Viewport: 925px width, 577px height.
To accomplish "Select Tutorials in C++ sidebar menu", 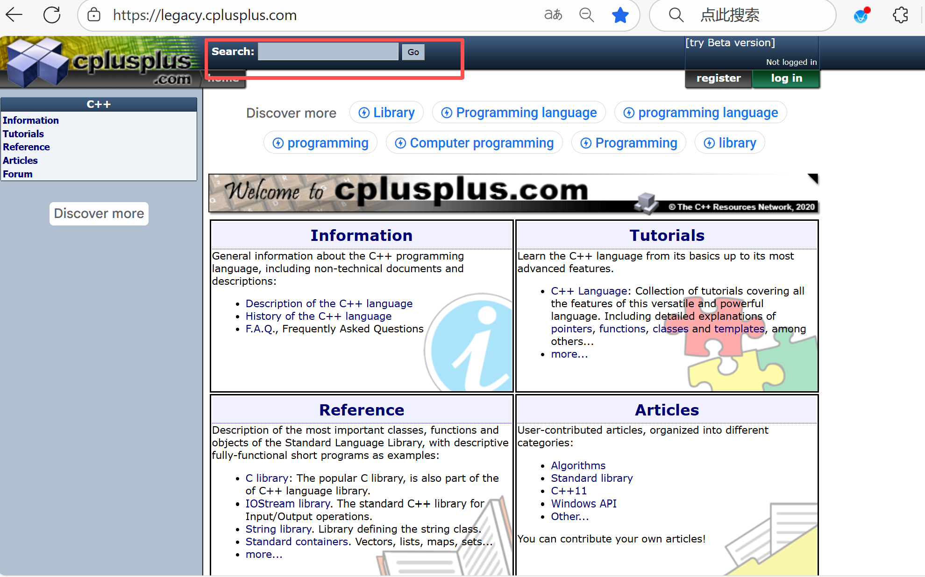I will [23, 134].
